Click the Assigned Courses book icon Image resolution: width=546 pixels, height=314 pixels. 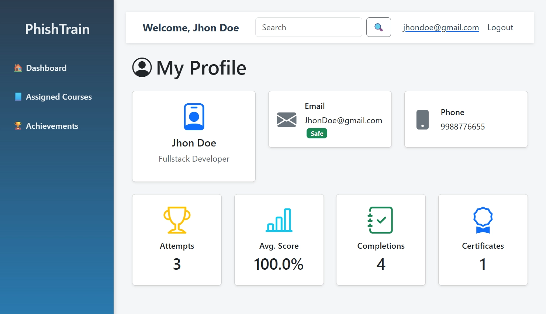(x=17, y=96)
